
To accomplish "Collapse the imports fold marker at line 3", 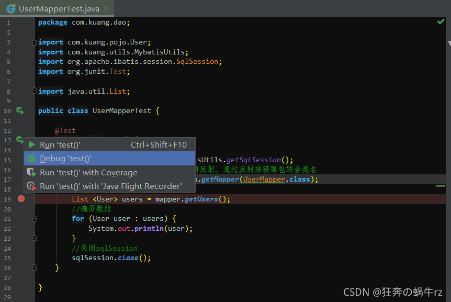I will point(34,42).
